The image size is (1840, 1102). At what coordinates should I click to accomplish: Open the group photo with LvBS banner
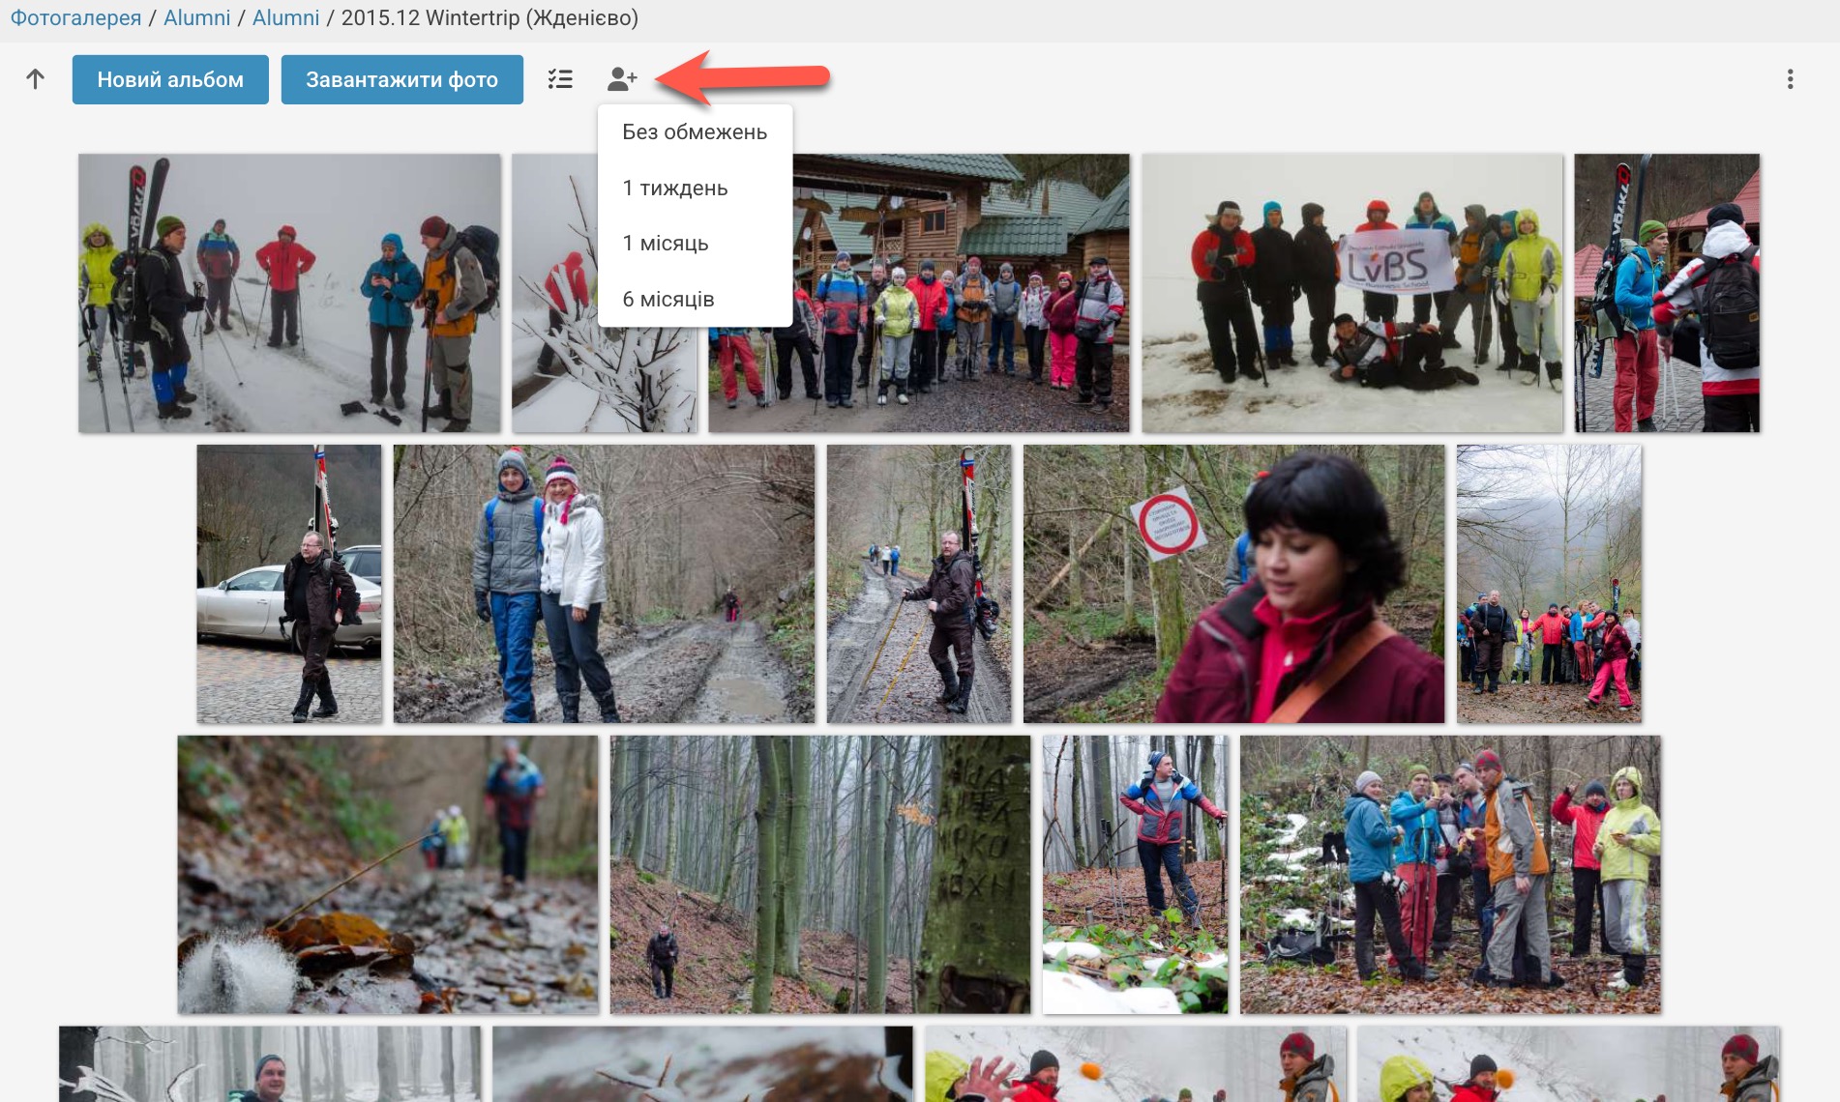tap(1351, 293)
